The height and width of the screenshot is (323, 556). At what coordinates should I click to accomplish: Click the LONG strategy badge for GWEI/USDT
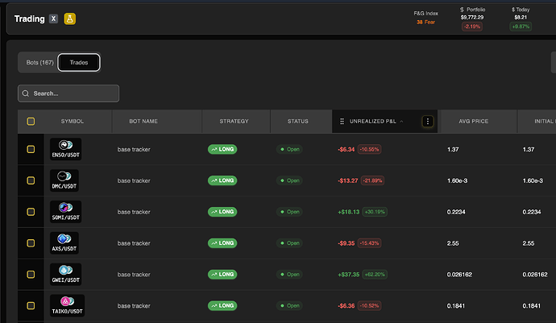[222, 275]
